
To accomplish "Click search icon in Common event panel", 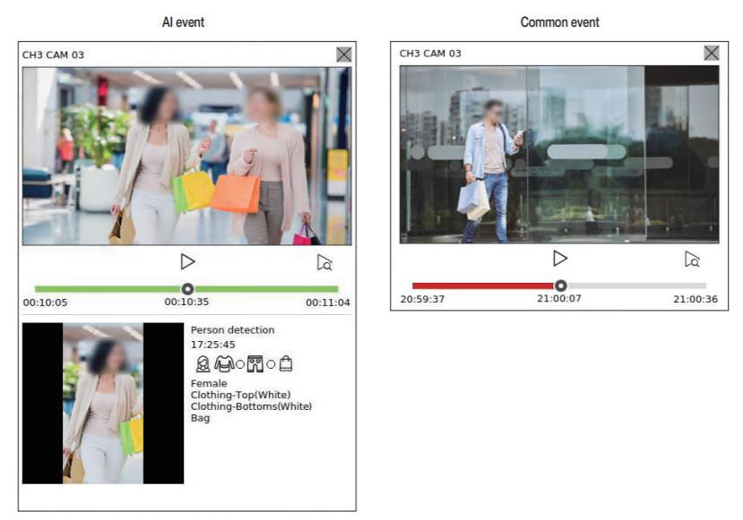I will 692,259.
